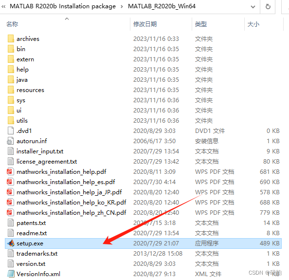This screenshot has height=280, width=289.
Task: Select the resources folder name
Action: point(31,90)
